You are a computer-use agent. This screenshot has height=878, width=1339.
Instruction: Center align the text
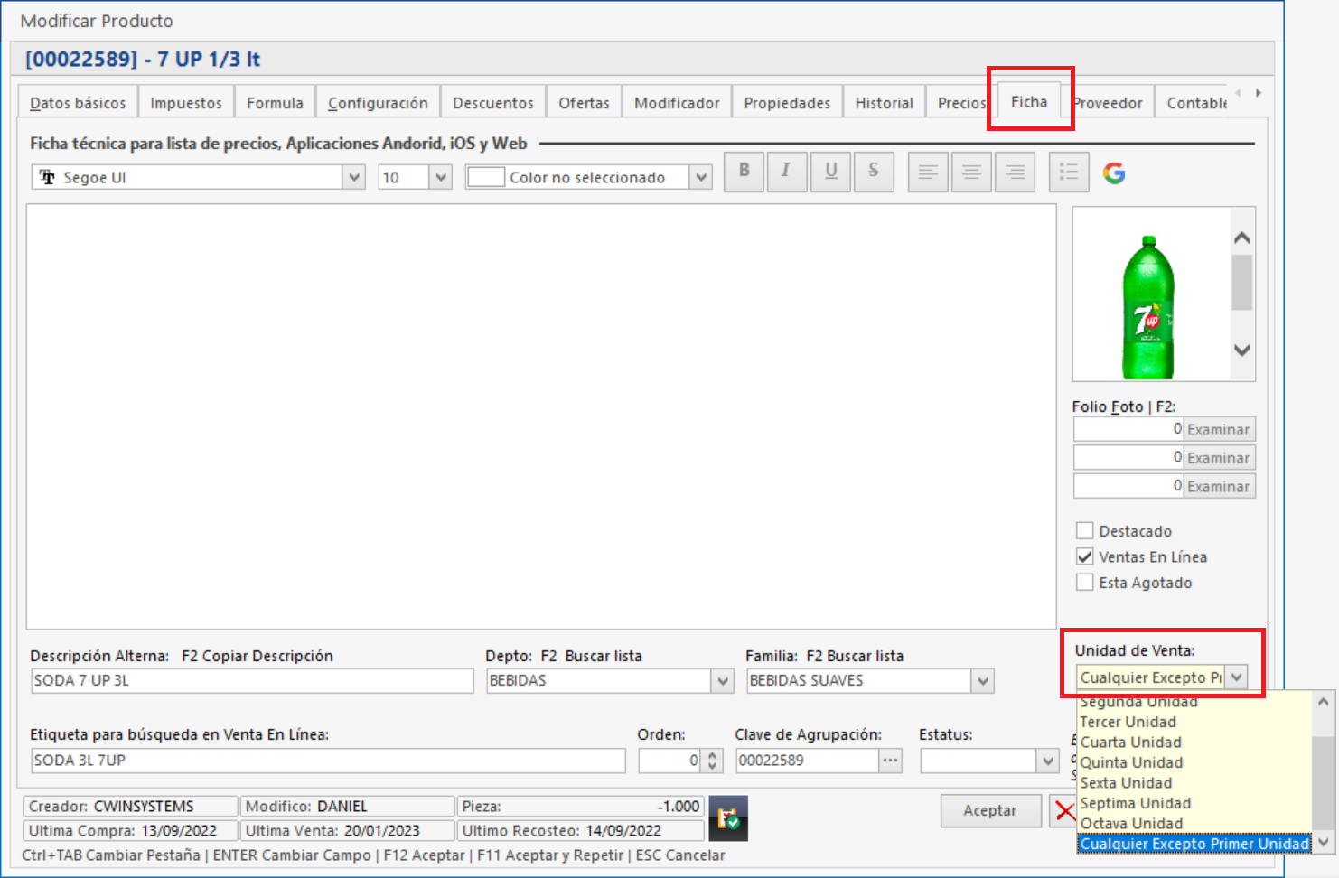970,172
